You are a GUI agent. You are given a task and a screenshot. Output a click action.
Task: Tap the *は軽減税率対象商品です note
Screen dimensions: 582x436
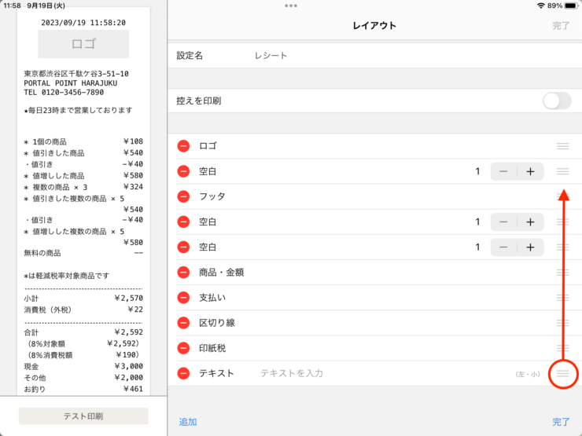[66, 276]
